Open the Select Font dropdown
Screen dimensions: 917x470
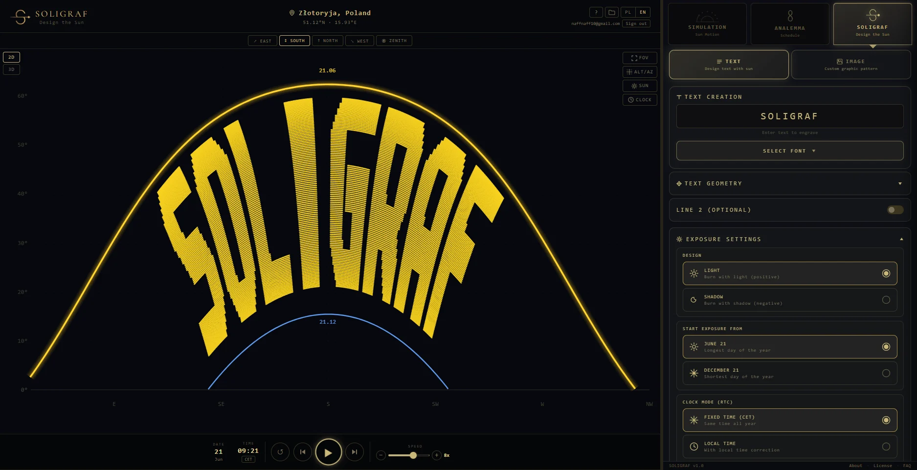click(789, 151)
